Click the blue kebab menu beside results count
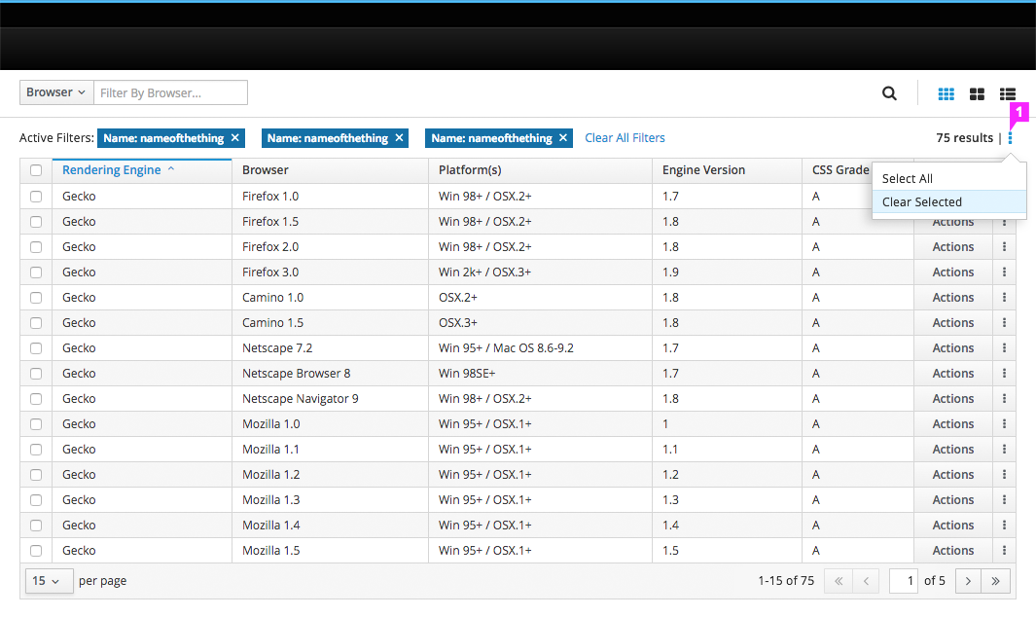 [1010, 138]
